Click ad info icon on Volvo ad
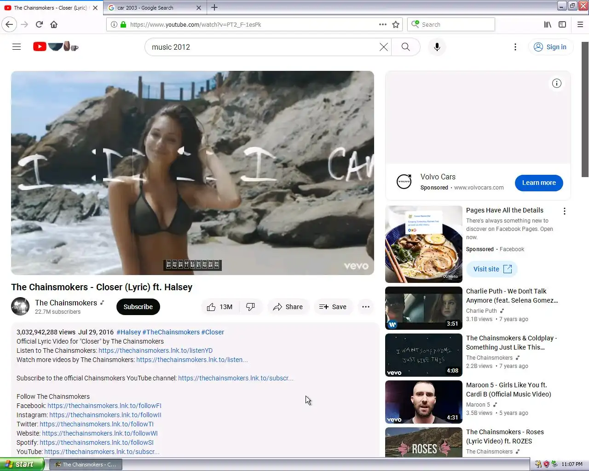The height and width of the screenshot is (471, 589). (x=557, y=83)
